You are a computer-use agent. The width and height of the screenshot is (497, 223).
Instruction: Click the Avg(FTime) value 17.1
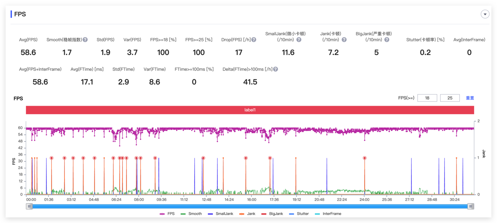pos(87,82)
